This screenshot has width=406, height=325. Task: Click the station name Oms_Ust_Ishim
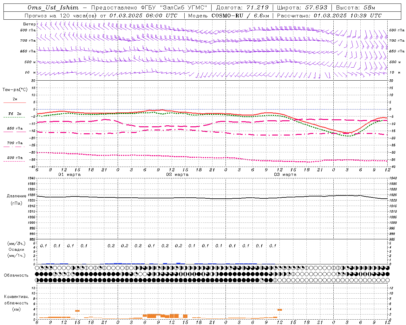[x=53, y=8]
